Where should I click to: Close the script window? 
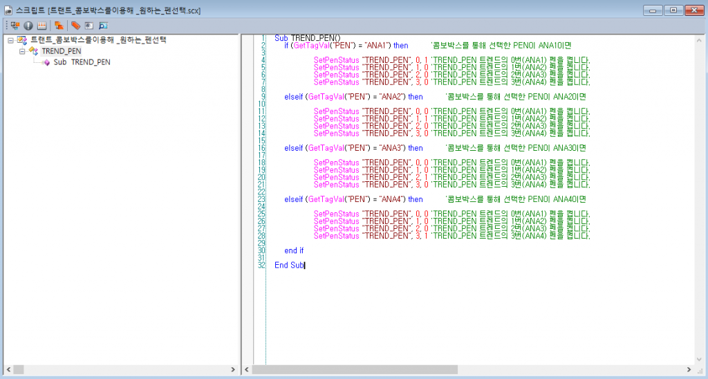694,10
